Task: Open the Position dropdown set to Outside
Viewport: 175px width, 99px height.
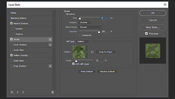Action: [x=85, y=22]
